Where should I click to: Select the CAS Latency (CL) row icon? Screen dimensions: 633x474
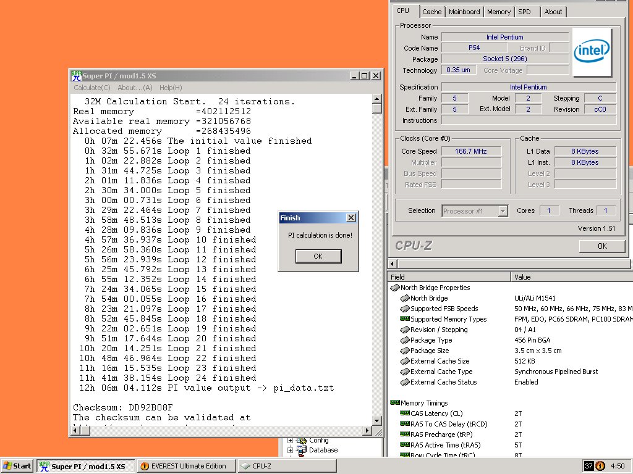tap(404, 413)
